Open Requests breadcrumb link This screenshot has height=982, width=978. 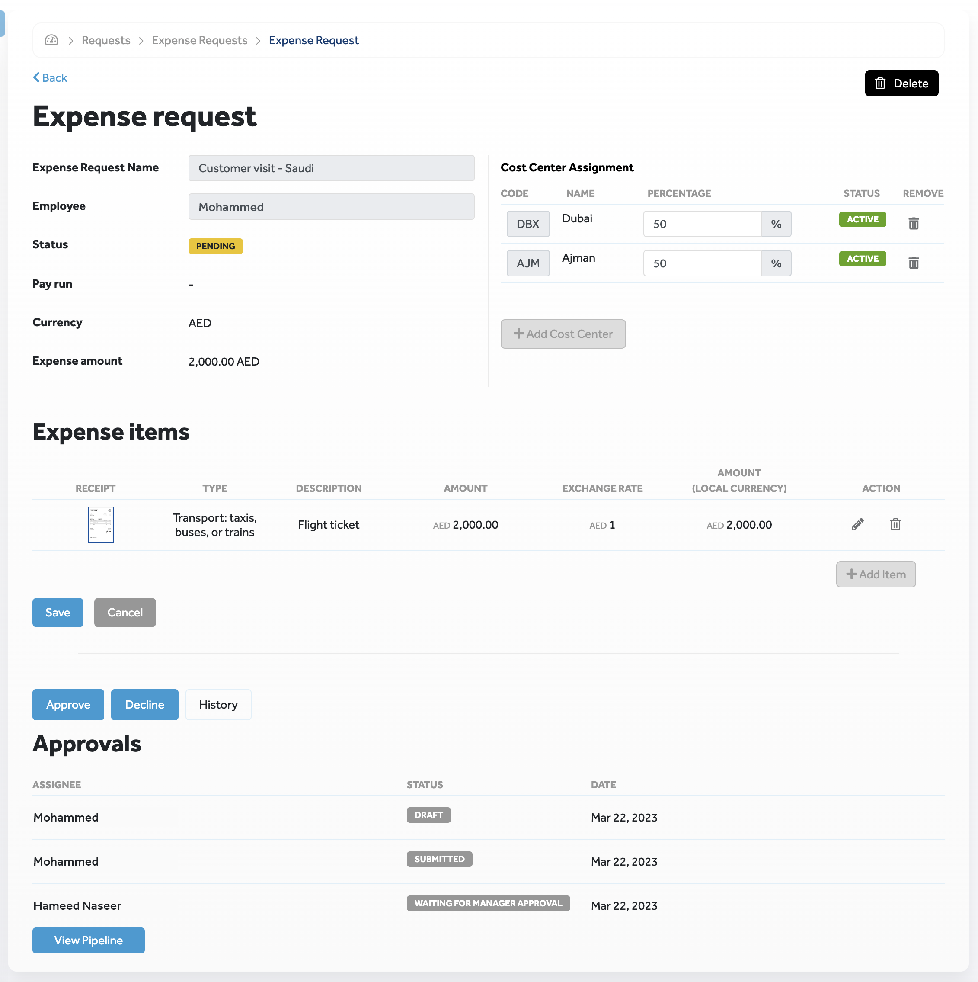(105, 40)
